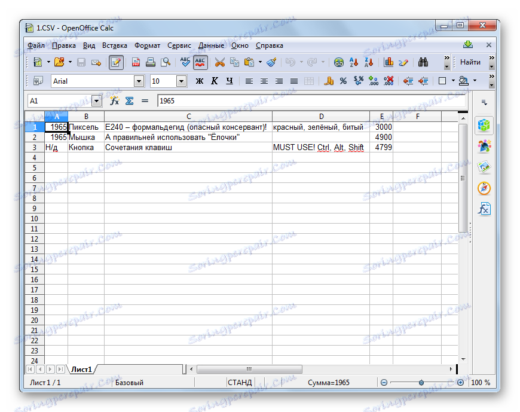520x412 pixels.
Task: Open the Правка menu
Action: (x=64, y=45)
